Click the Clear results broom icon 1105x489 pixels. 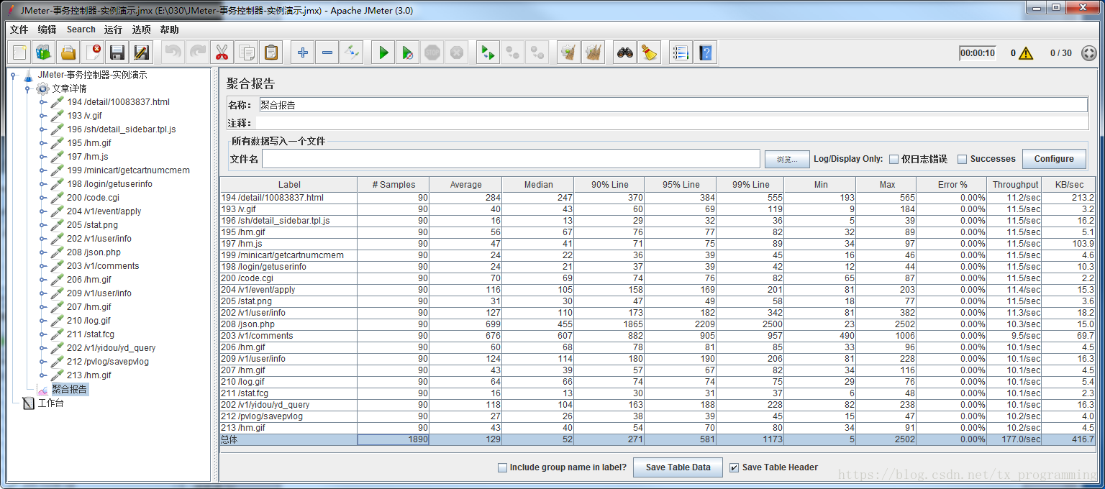(569, 52)
